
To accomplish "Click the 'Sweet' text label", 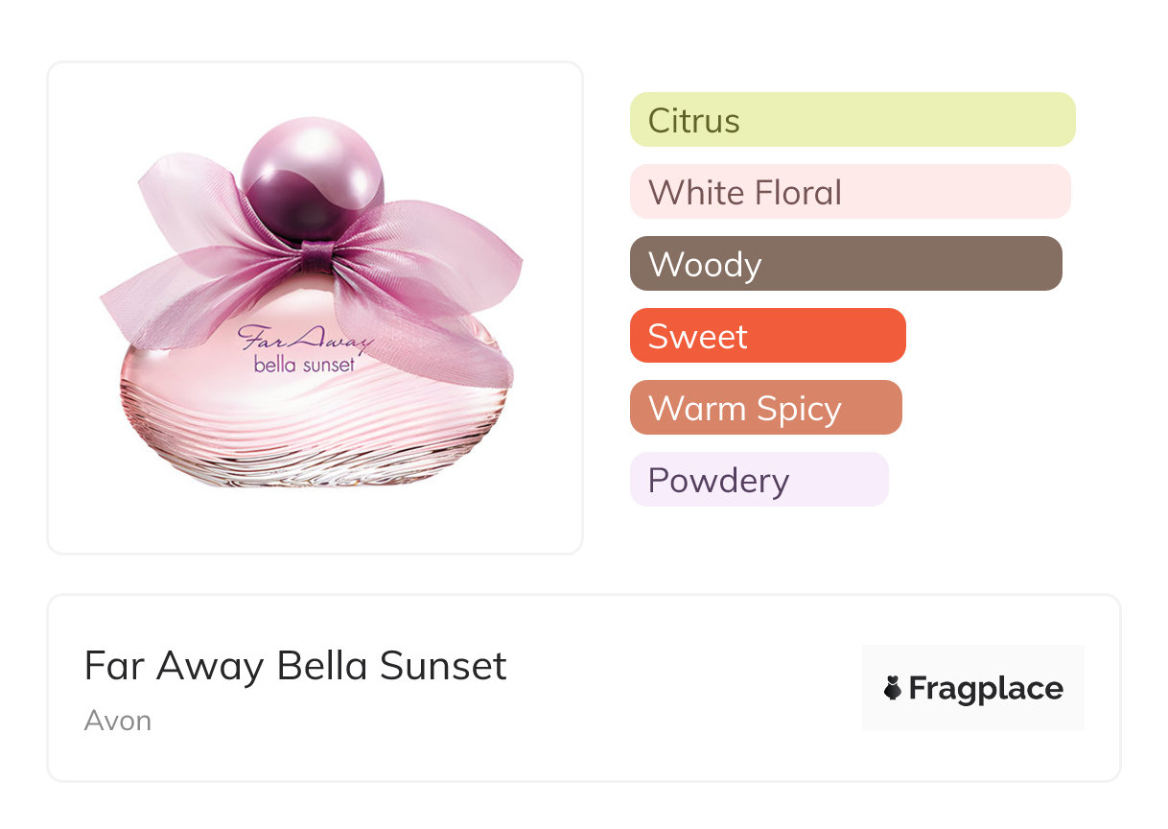I will (x=698, y=337).
